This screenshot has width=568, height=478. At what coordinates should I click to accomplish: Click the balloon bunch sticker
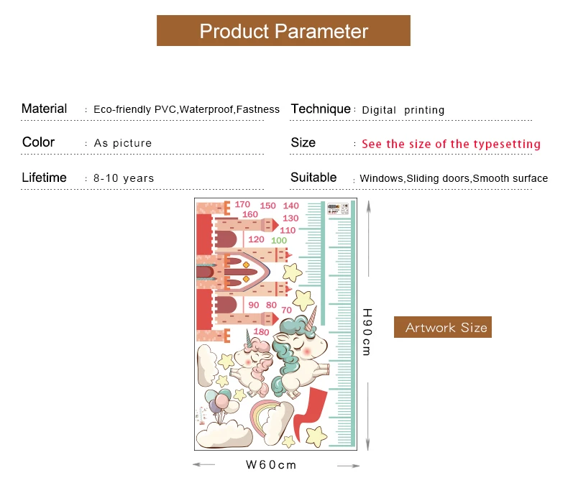(x=221, y=405)
